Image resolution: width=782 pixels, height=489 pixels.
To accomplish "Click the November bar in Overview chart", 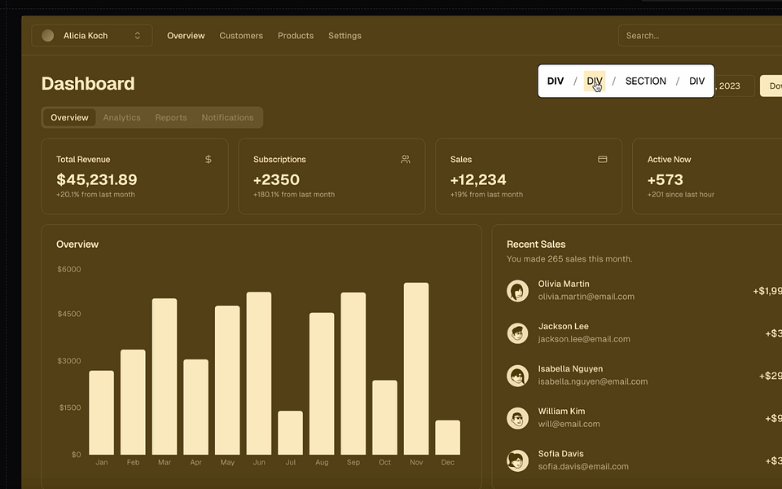I will (x=416, y=368).
